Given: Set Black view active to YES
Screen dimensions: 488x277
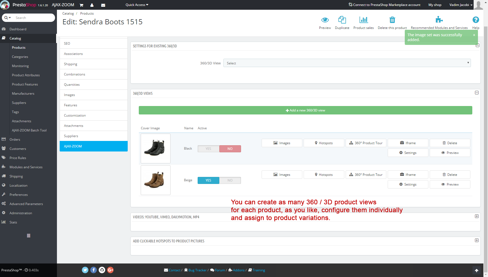Looking at the screenshot, I should tap(208, 149).
